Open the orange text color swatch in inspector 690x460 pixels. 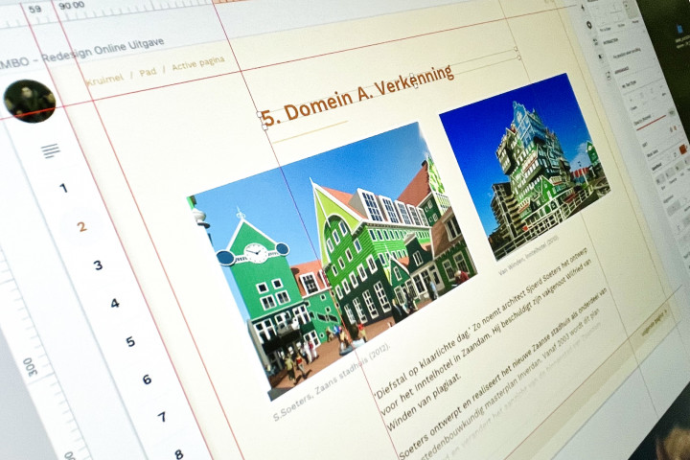tap(682, 149)
